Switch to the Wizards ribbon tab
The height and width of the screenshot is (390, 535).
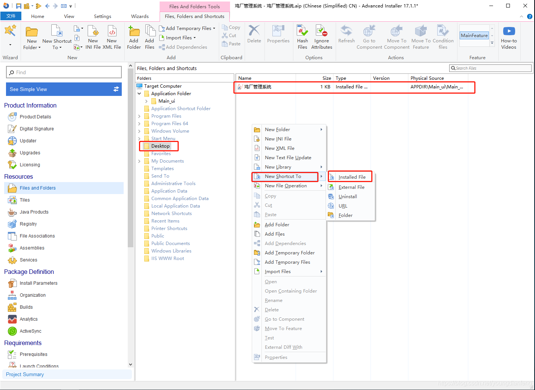[140, 16]
